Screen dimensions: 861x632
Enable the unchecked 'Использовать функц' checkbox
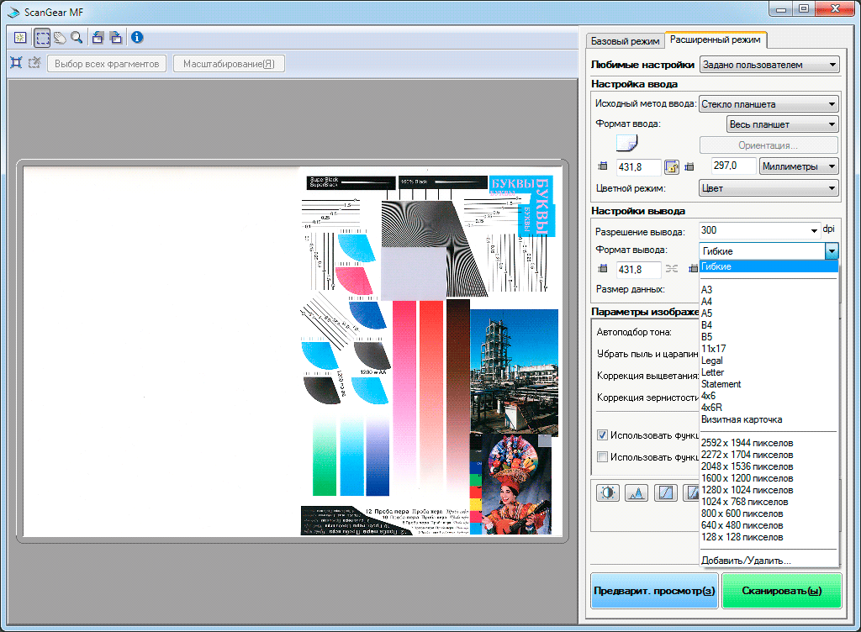[602, 457]
